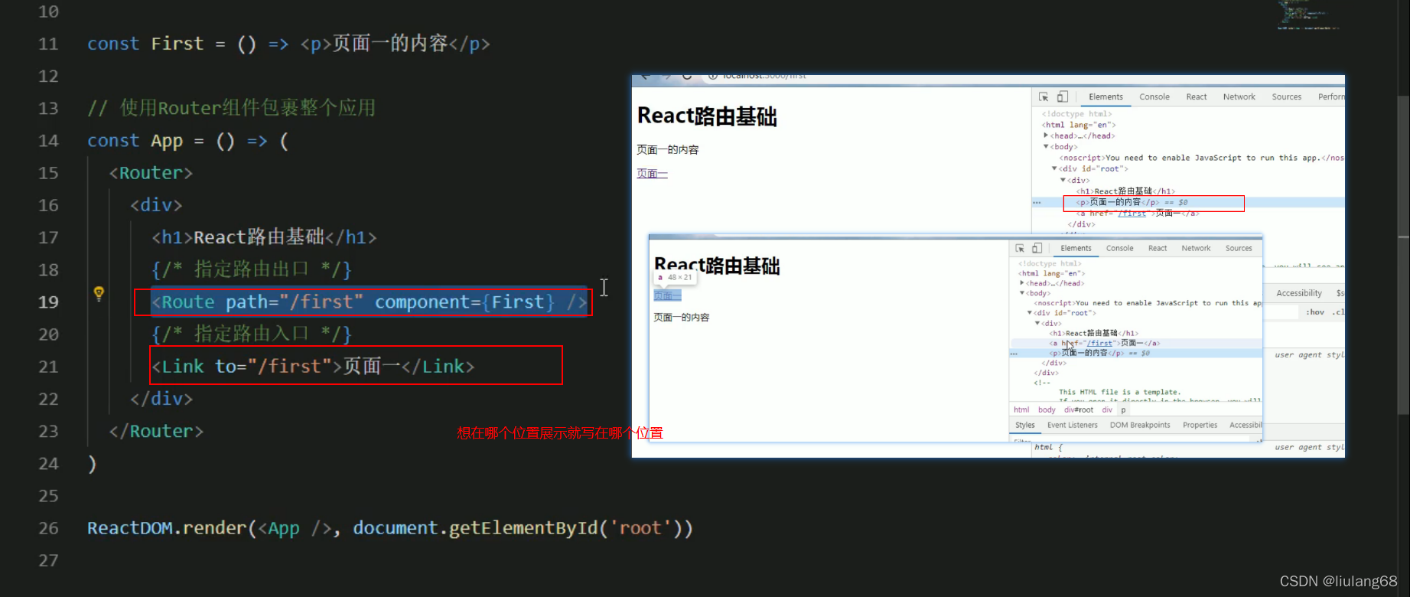Click the selected Route path="/first" line
The height and width of the screenshot is (597, 1410).
click(370, 302)
